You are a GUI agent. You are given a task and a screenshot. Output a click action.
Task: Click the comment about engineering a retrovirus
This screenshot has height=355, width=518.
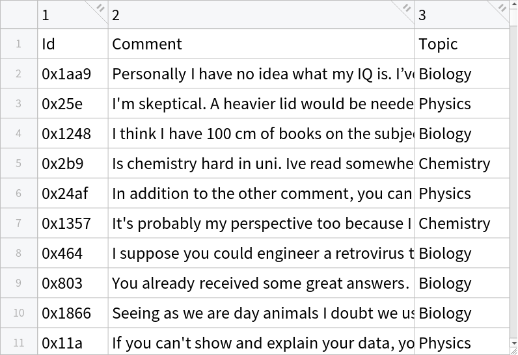point(261,254)
